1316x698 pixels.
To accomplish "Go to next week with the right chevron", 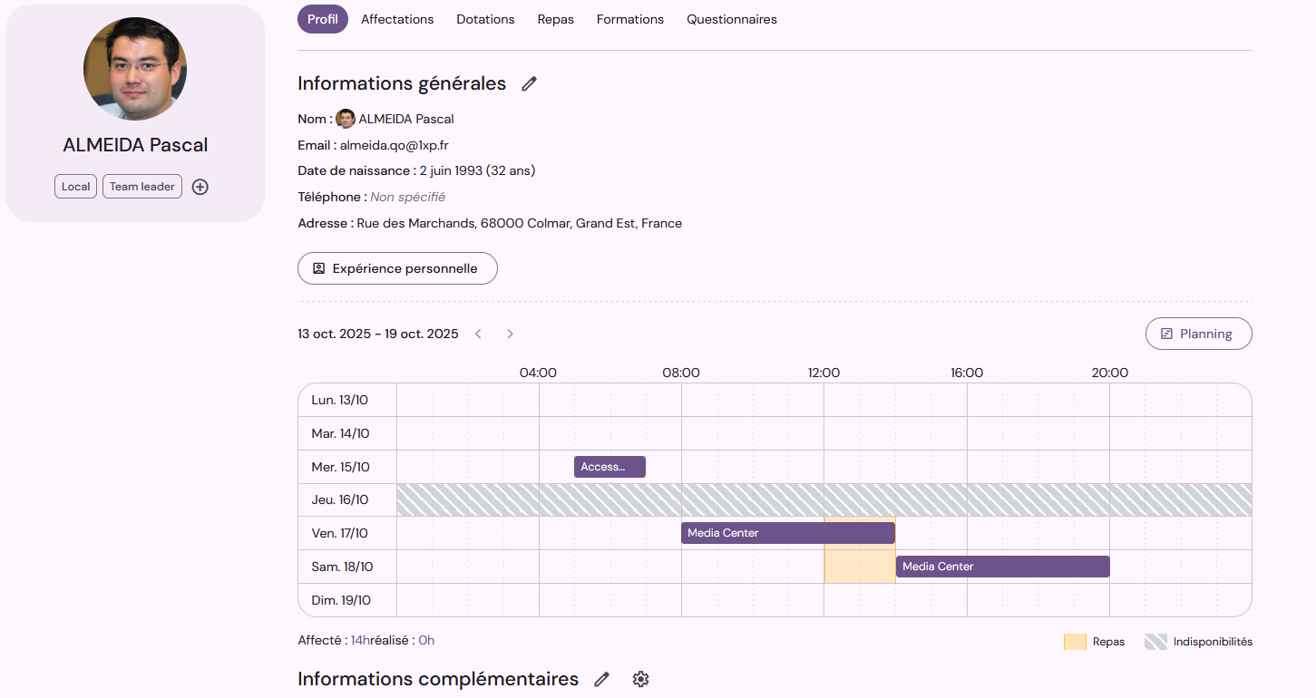I will tap(510, 334).
